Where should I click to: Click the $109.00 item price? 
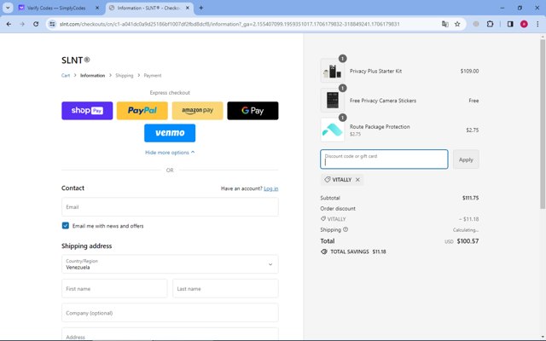click(469, 71)
